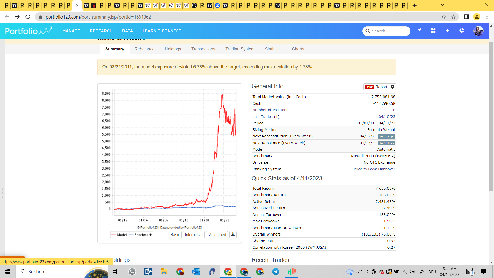Open Price to Book Hannover link
Screen dimensions: 494x278
374,169
